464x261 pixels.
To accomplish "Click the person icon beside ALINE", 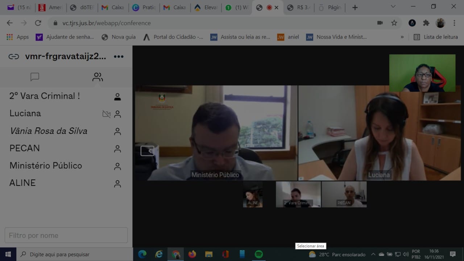I will pyautogui.click(x=117, y=184).
